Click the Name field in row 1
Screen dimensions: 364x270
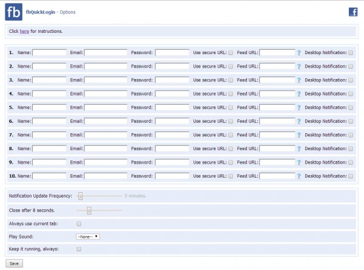tap(49, 53)
